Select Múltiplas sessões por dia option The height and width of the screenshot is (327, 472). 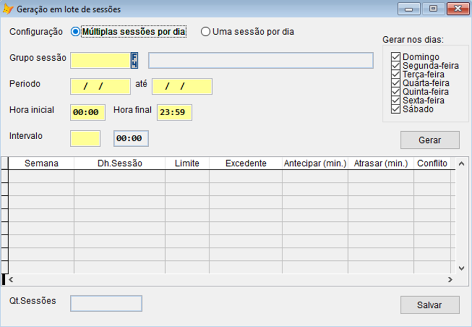click(x=76, y=32)
